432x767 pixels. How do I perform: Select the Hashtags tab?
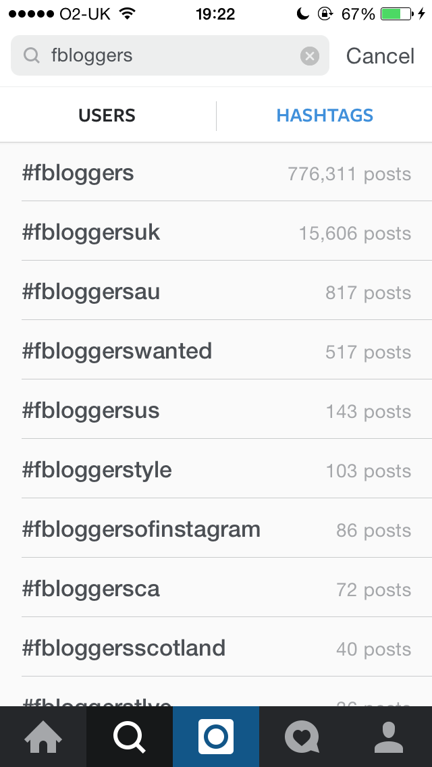[x=325, y=115]
